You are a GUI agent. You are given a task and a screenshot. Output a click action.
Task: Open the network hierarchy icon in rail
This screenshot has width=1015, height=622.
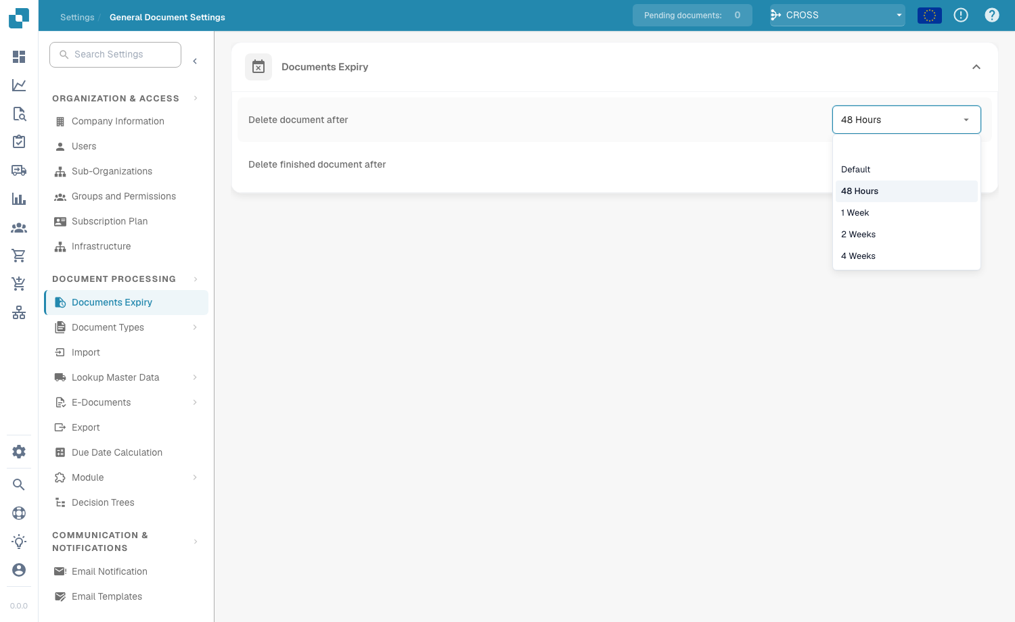point(19,312)
